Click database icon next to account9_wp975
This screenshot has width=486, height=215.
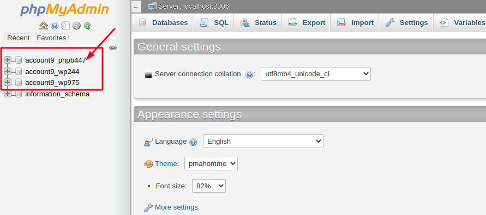point(19,83)
